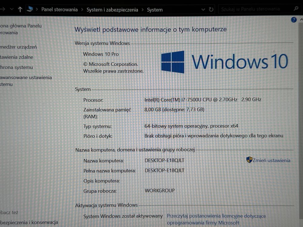Click the search magnifier icon
The image size is (303, 227).
(296, 8)
